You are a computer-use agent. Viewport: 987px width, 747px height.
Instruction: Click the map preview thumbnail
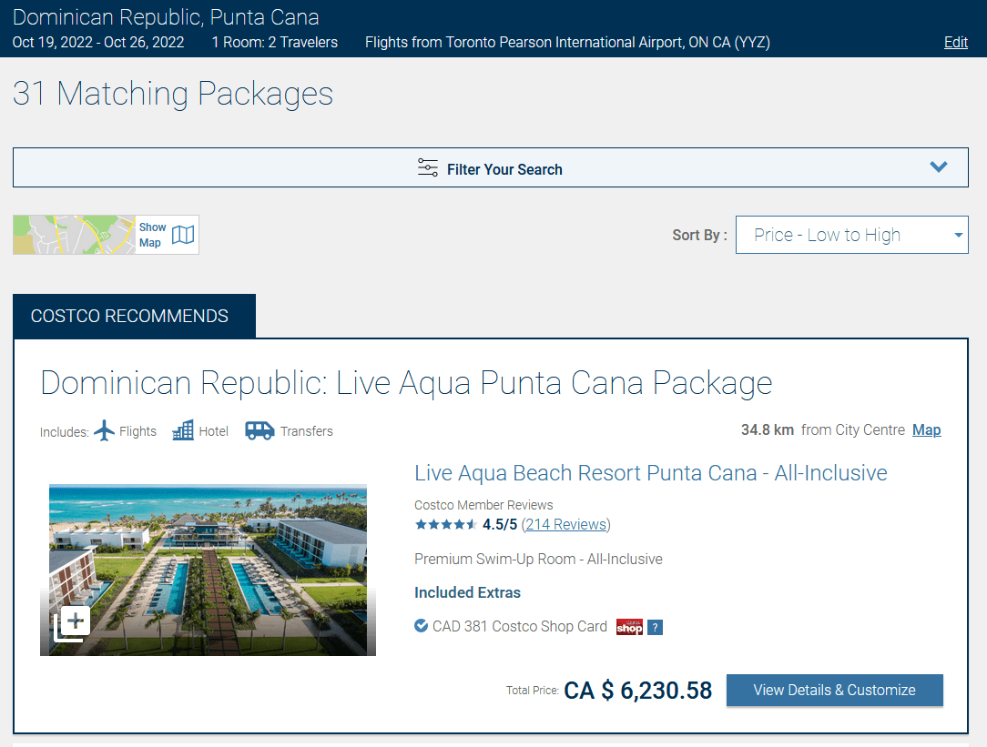click(74, 235)
